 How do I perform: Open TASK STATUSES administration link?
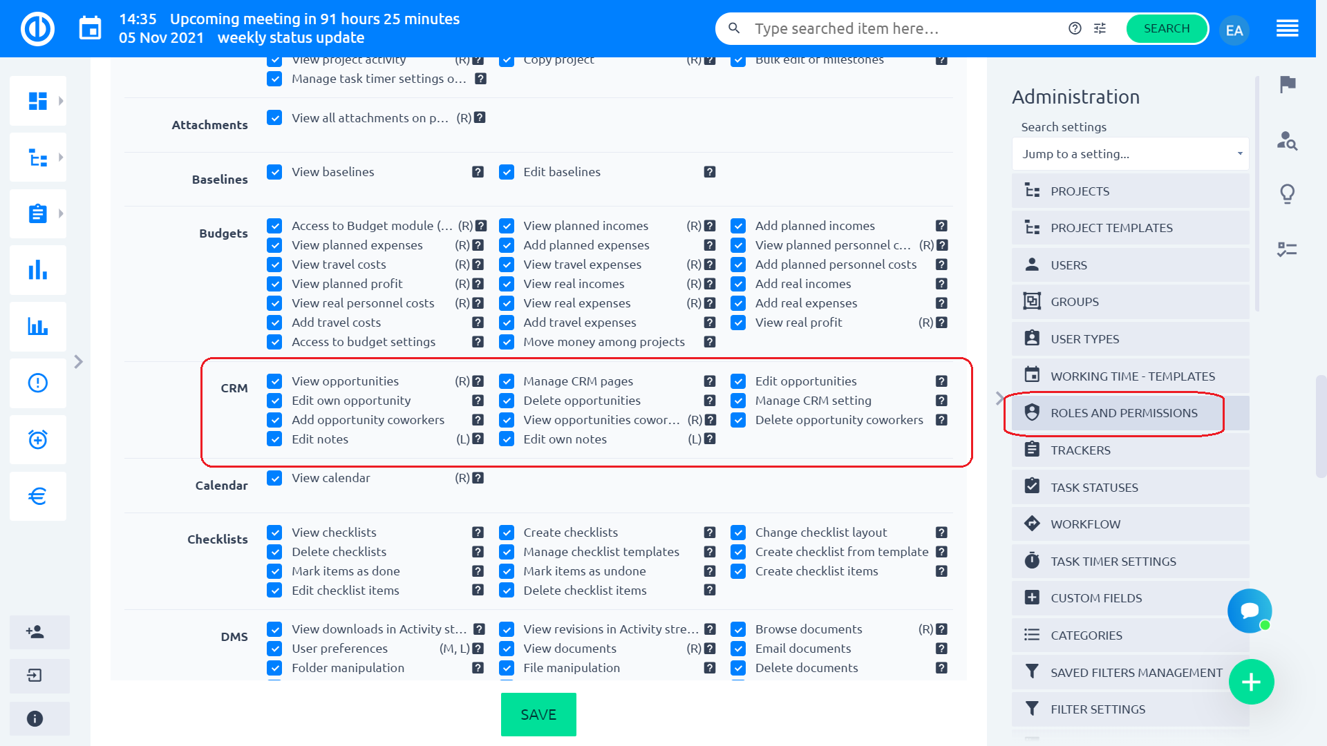point(1130,488)
